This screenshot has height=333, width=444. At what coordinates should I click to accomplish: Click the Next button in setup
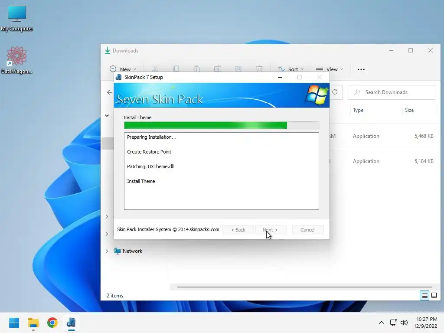click(x=271, y=230)
